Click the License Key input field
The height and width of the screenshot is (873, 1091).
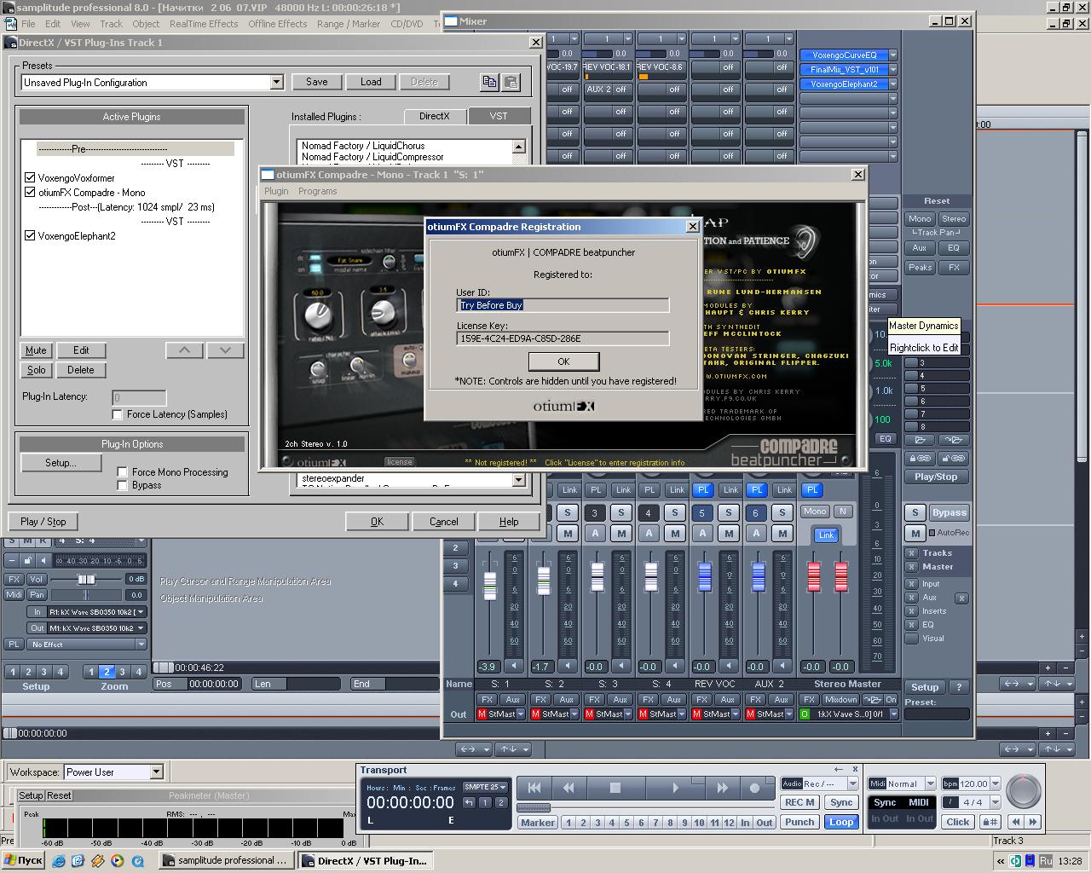coord(563,338)
